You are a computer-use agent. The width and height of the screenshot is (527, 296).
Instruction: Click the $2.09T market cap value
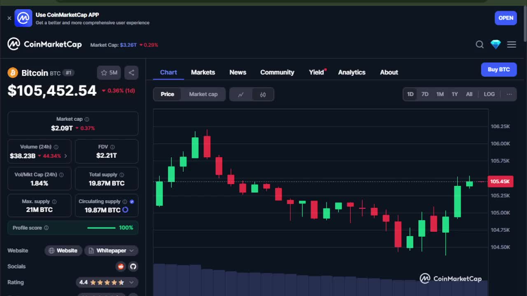[x=62, y=128]
